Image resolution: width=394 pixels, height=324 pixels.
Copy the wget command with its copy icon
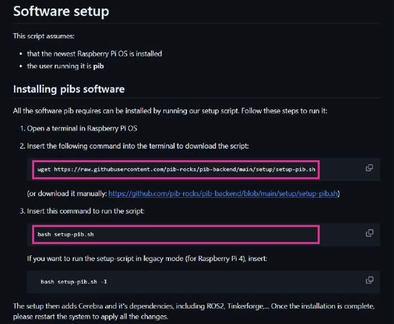tap(369, 167)
